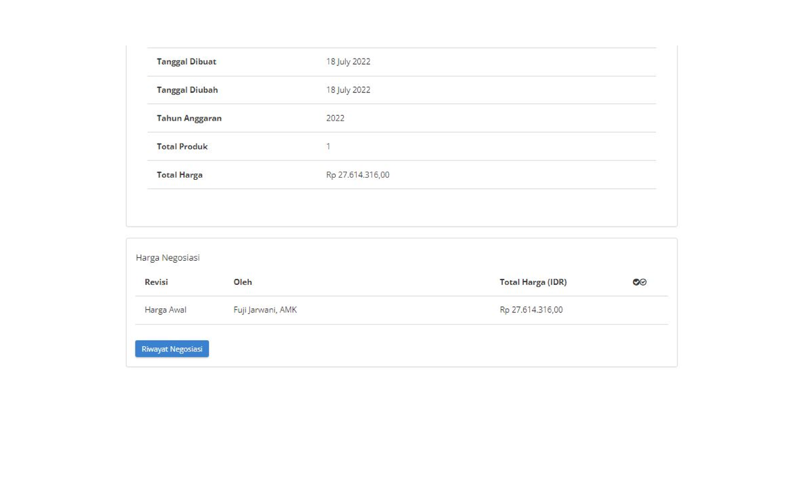Screen dimensions: 809x491
Task: Open the Riwayat Negosiasi history button
Action: point(172,349)
